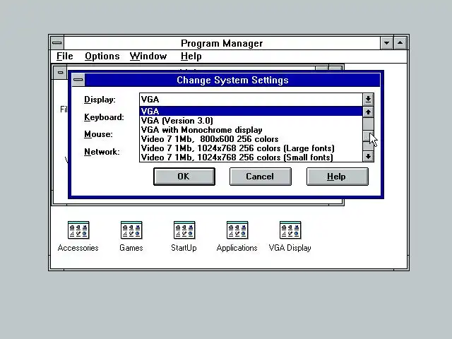Maximize the Program Manager window
This screenshot has height=339, width=452.
click(400, 43)
